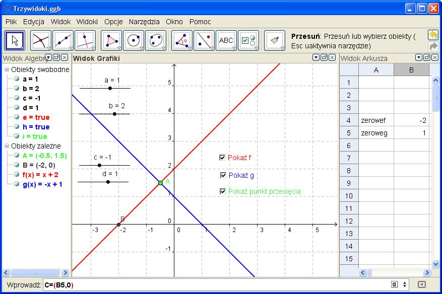This screenshot has height=294, width=442.
Task: Close the Widok Arkusza panel
Action: point(435,57)
